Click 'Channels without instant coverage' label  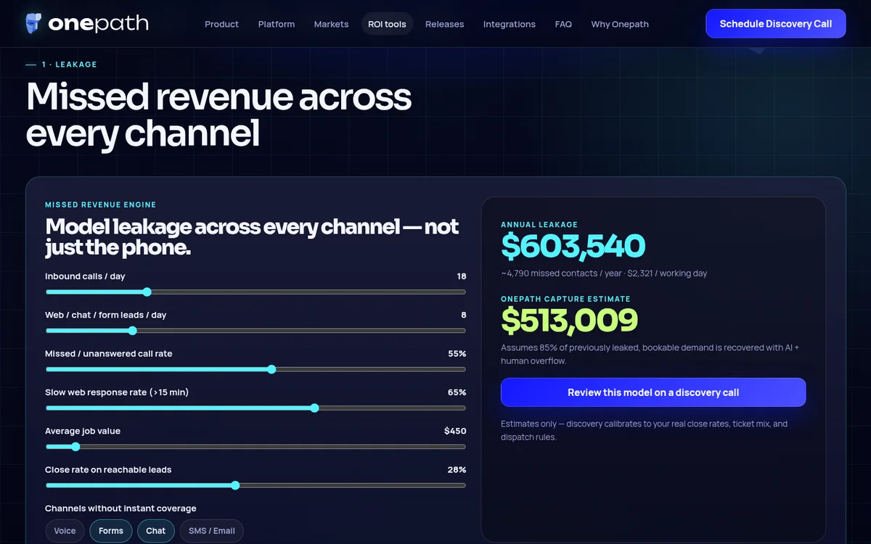coord(120,508)
